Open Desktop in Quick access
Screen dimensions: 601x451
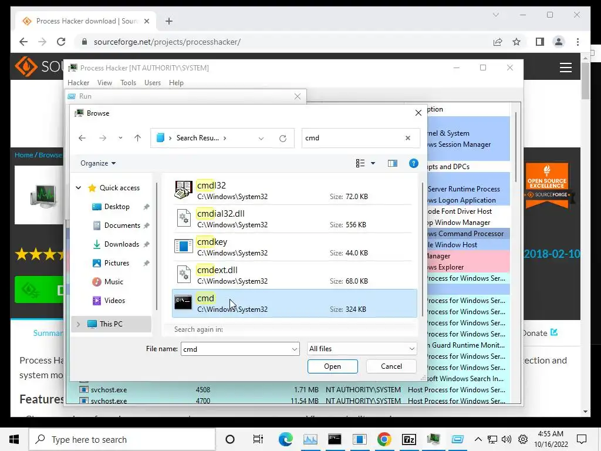pyautogui.click(x=117, y=207)
